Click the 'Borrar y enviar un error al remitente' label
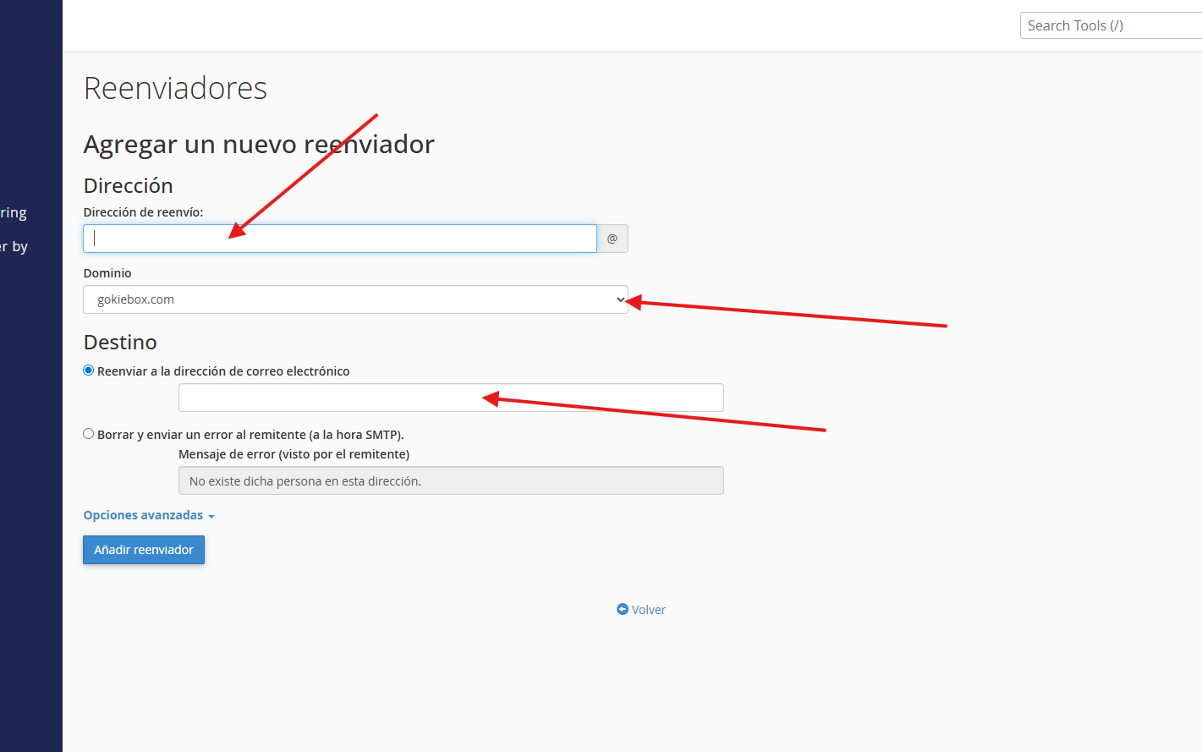Viewport: 1202px width, 752px height. (250, 435)
